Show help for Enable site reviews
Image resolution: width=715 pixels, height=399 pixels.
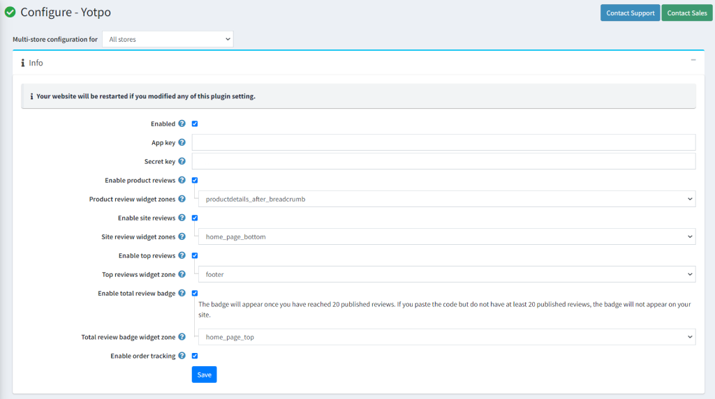pyautogui.click(x=182, y=218)
